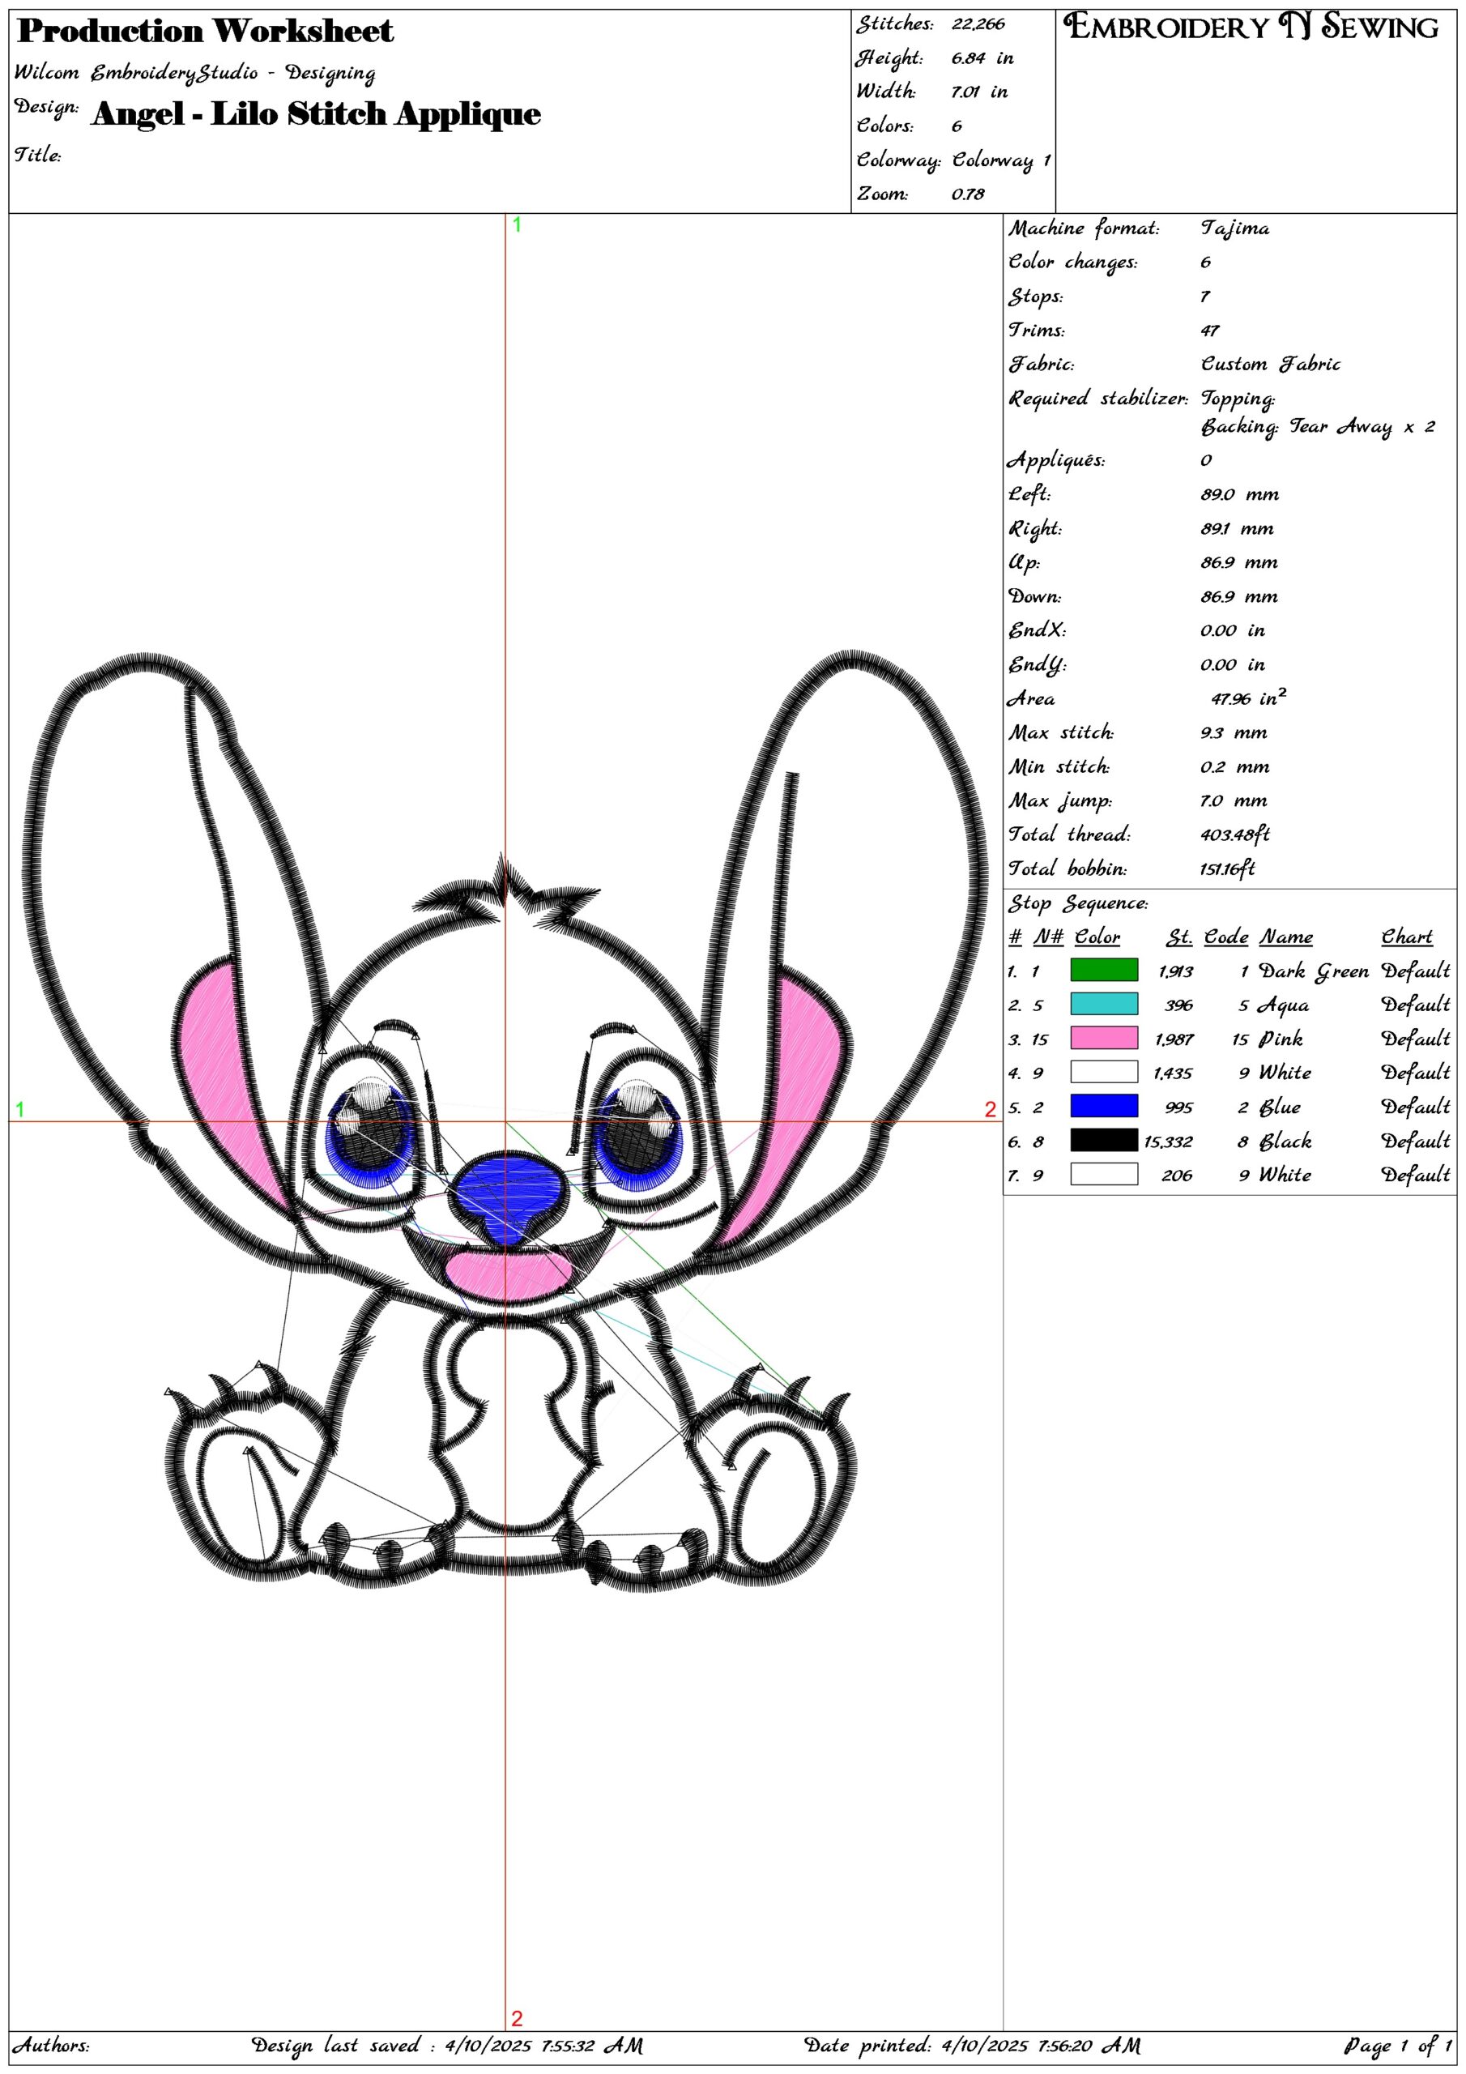Click the design name 'Angel - Lilo Stitch Applique'
The image size is (1466, 2074).
point(316,113)
